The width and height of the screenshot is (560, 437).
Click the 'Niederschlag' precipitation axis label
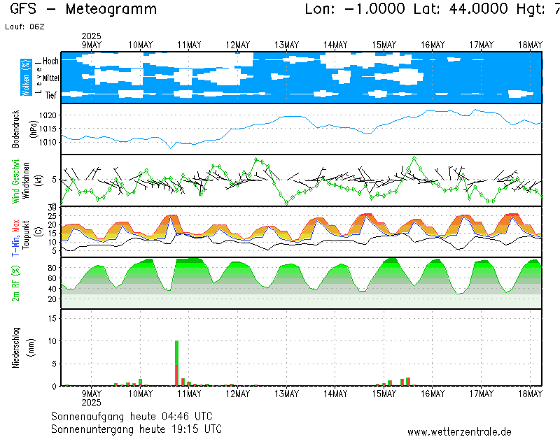pyautogui.click(x=15, y=348)
